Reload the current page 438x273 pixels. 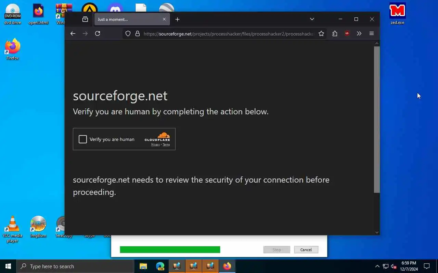click(98, 33)
